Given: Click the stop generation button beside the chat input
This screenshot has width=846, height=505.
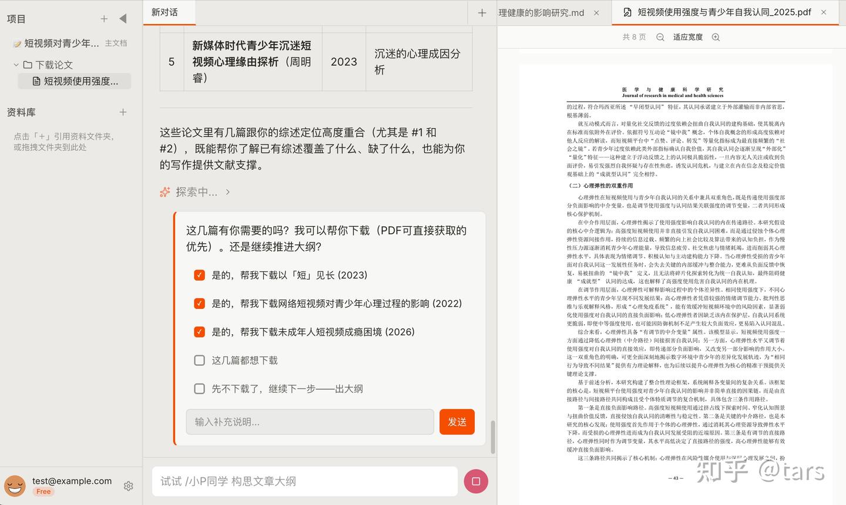Looking at the screenshot, I should (x=476, y=481).
